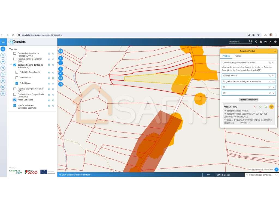Open the basemap image selector button

pyautogui.click(x=61, y=51)
